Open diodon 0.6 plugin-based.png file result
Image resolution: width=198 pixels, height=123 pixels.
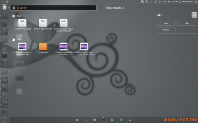[x=22, y=49]
